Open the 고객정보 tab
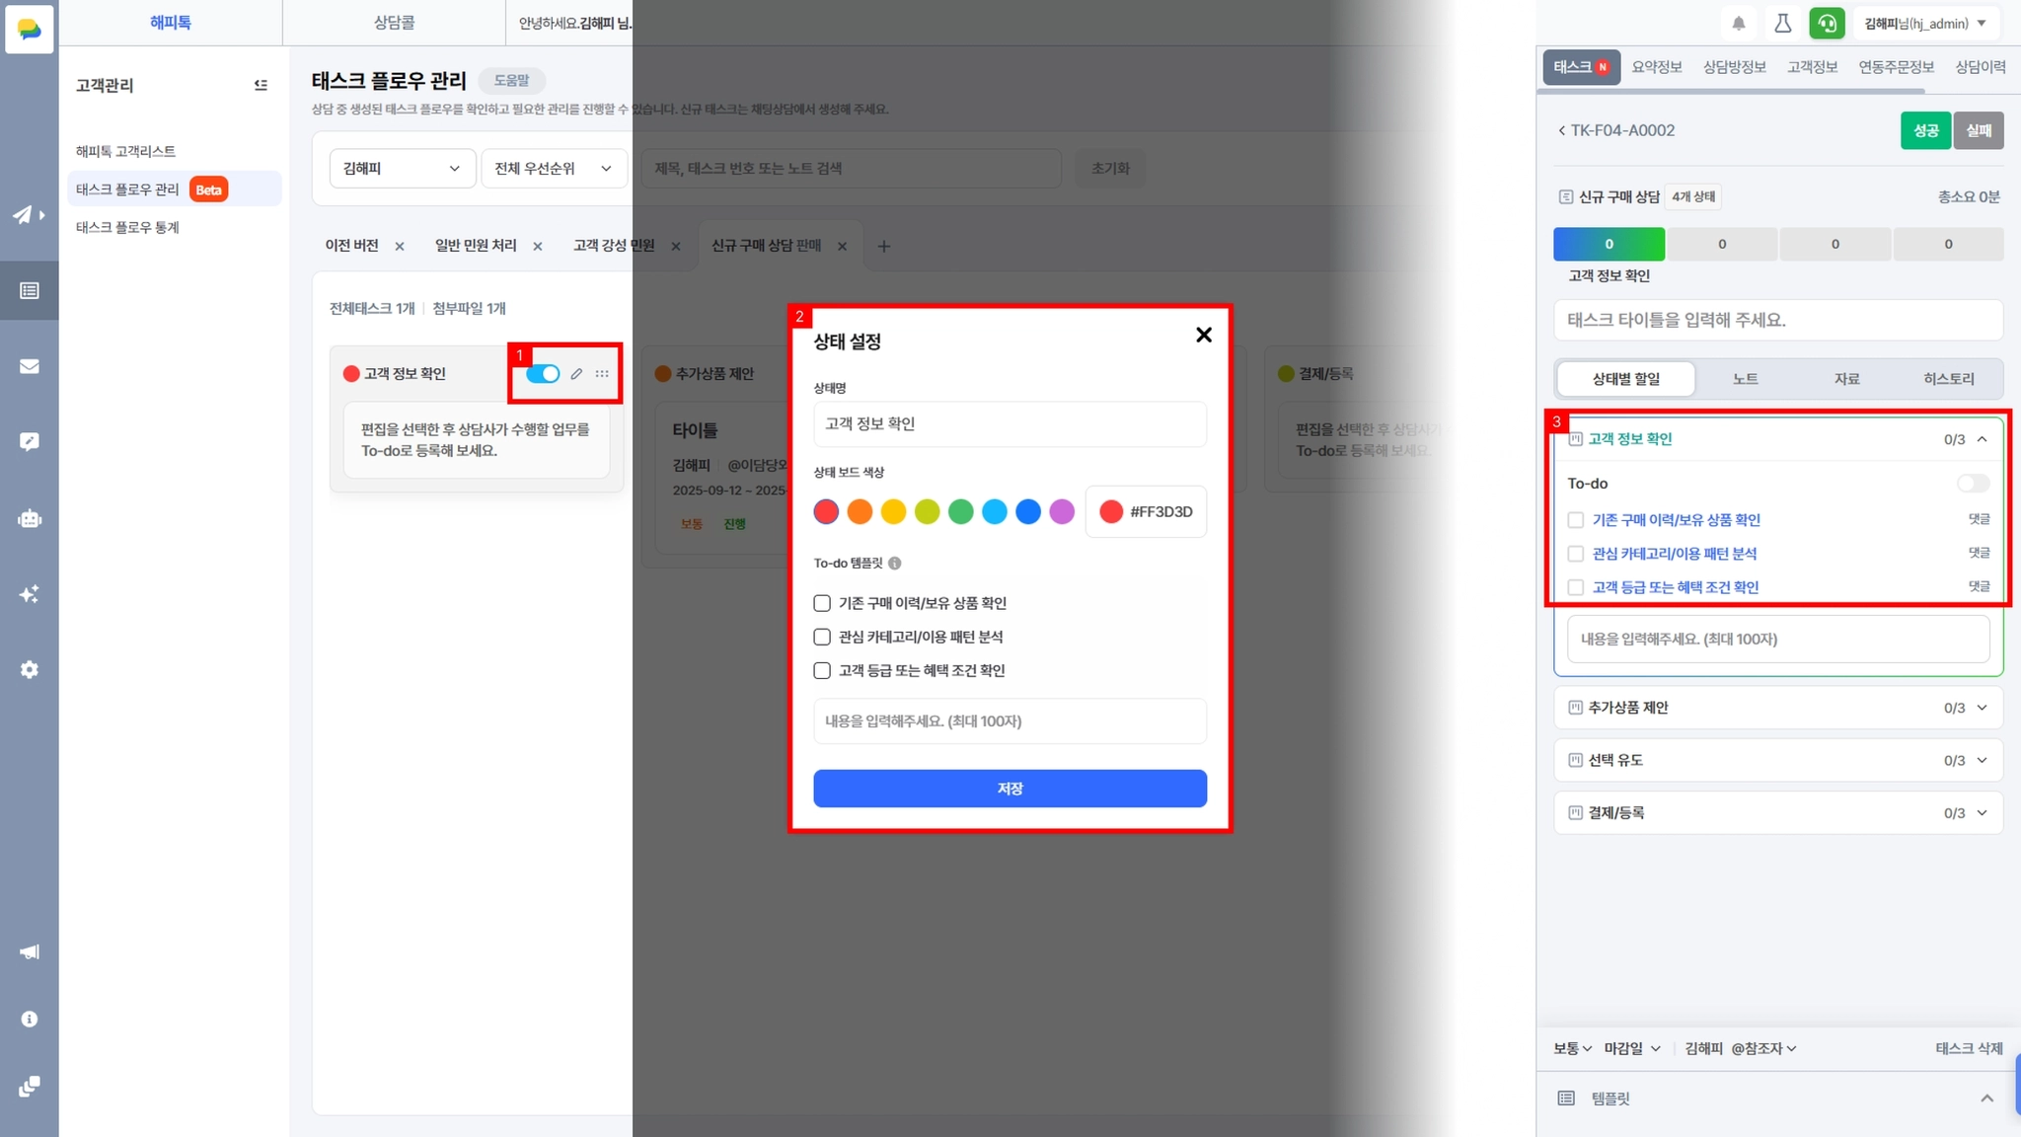 1812,67
